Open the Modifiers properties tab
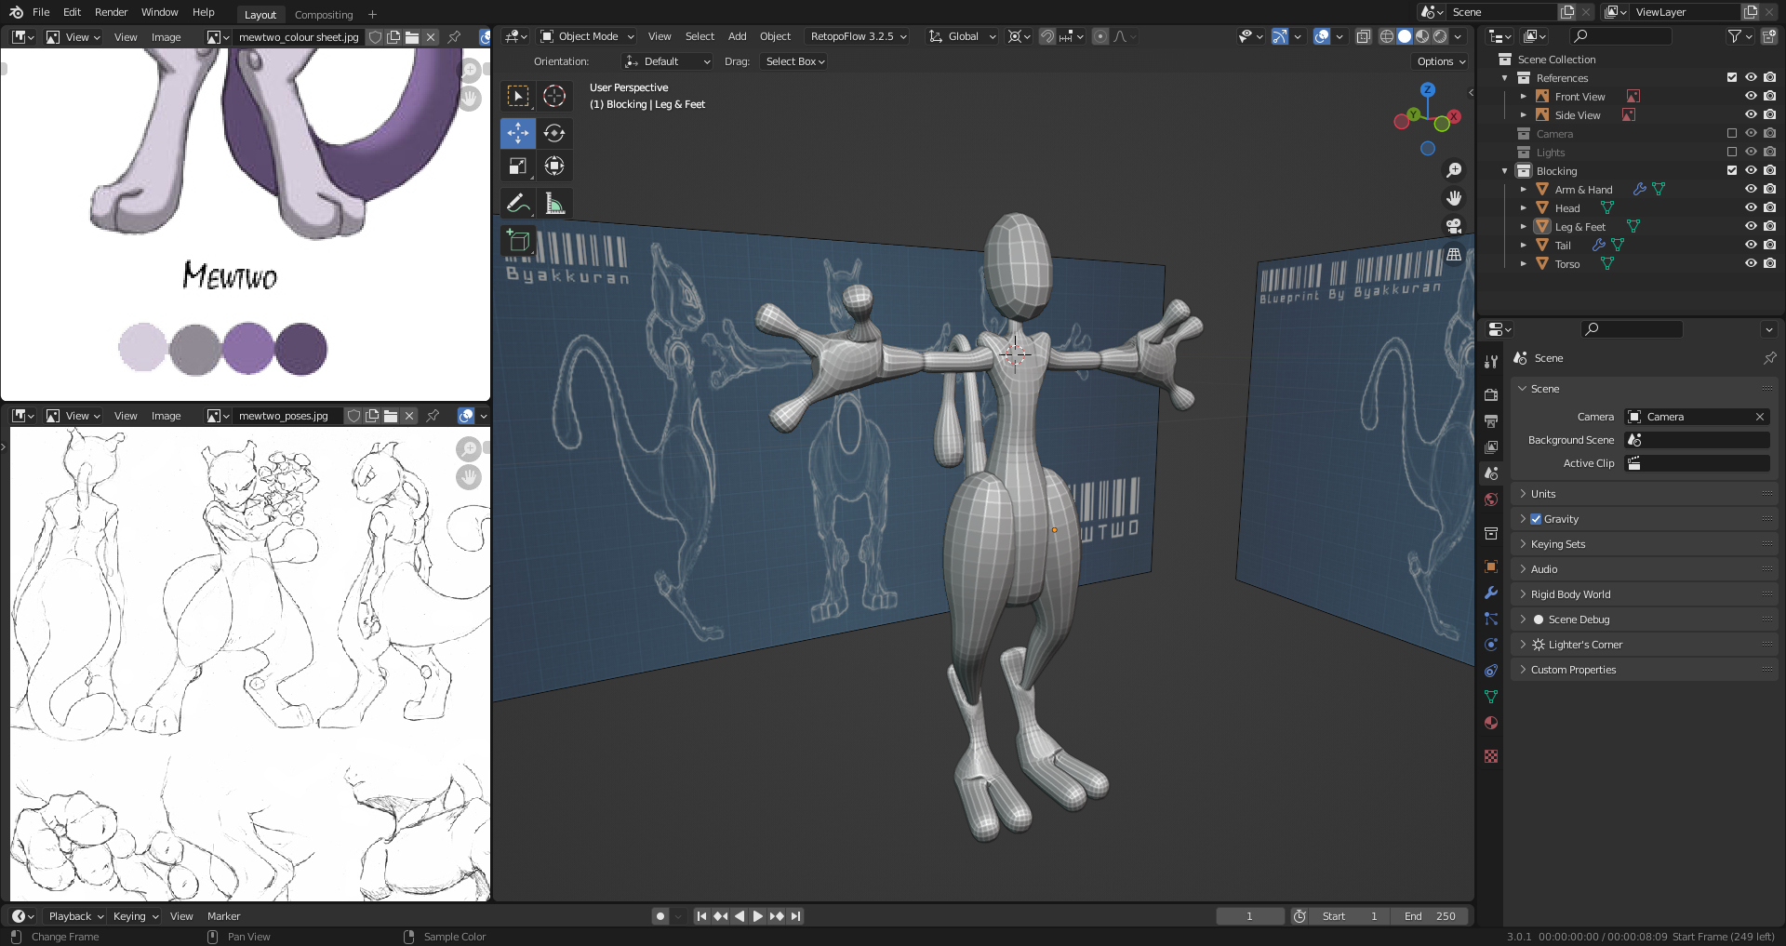1786x946 pixels. click(1491, 593)
